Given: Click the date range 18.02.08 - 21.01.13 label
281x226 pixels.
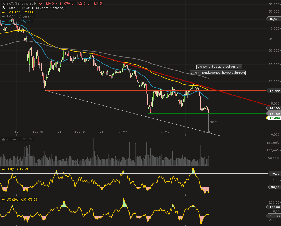Looking at the screenshot, I should click(35, 8).
